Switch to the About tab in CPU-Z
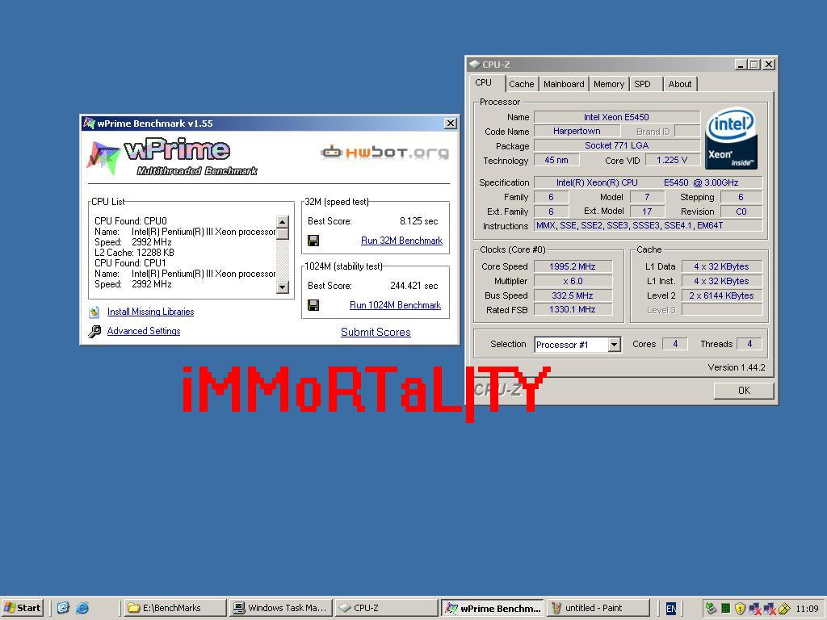 (680, 84)
